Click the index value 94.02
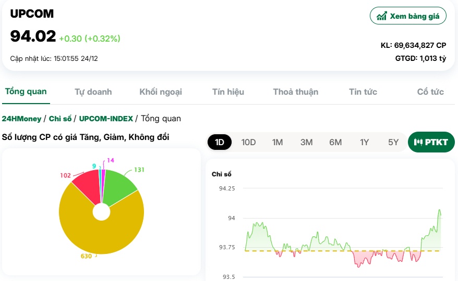The height and width of the screenshot is (281, 458). (33, 36)
